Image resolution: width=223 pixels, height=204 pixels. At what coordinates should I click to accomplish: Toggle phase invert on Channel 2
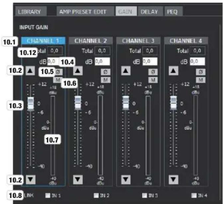coord(106,72)
